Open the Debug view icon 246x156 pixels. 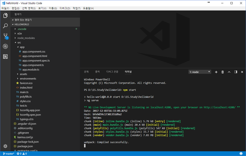point(5,46)
